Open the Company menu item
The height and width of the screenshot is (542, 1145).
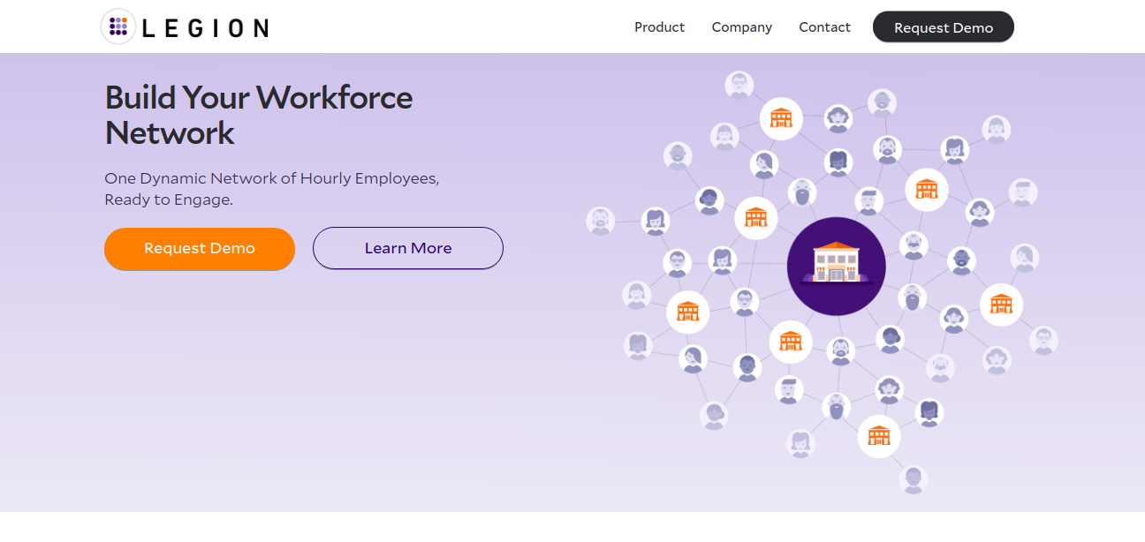(x=741, y=27)
